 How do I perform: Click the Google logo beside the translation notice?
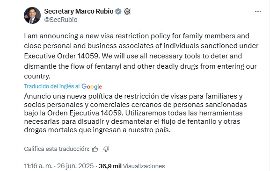[92, 86]
